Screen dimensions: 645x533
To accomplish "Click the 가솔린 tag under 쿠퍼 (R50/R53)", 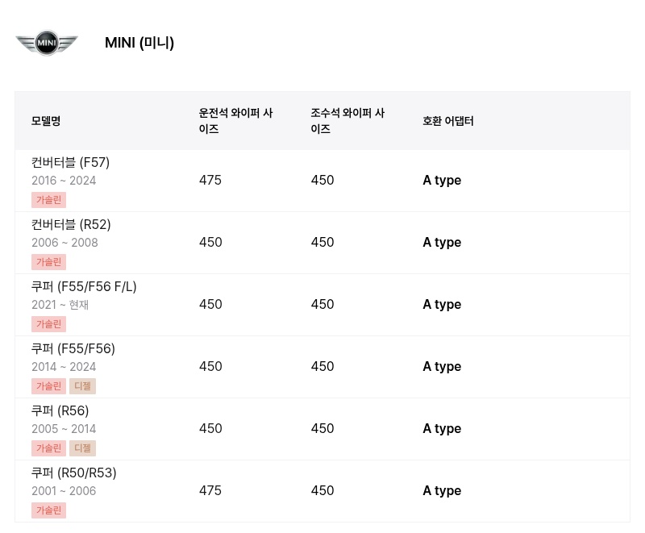I will click(48, 510).
